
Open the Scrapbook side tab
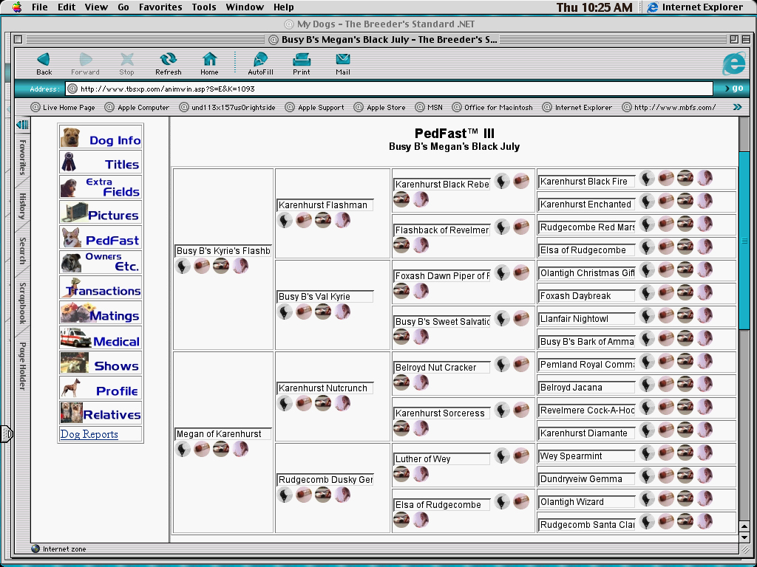click(23, 303)
